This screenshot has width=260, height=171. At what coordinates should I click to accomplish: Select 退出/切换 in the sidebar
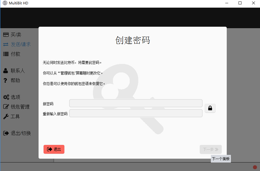(21, 133)
